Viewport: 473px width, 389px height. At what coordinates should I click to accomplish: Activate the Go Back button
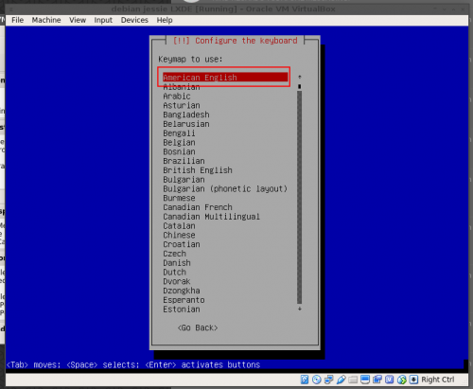click(198, 327)
